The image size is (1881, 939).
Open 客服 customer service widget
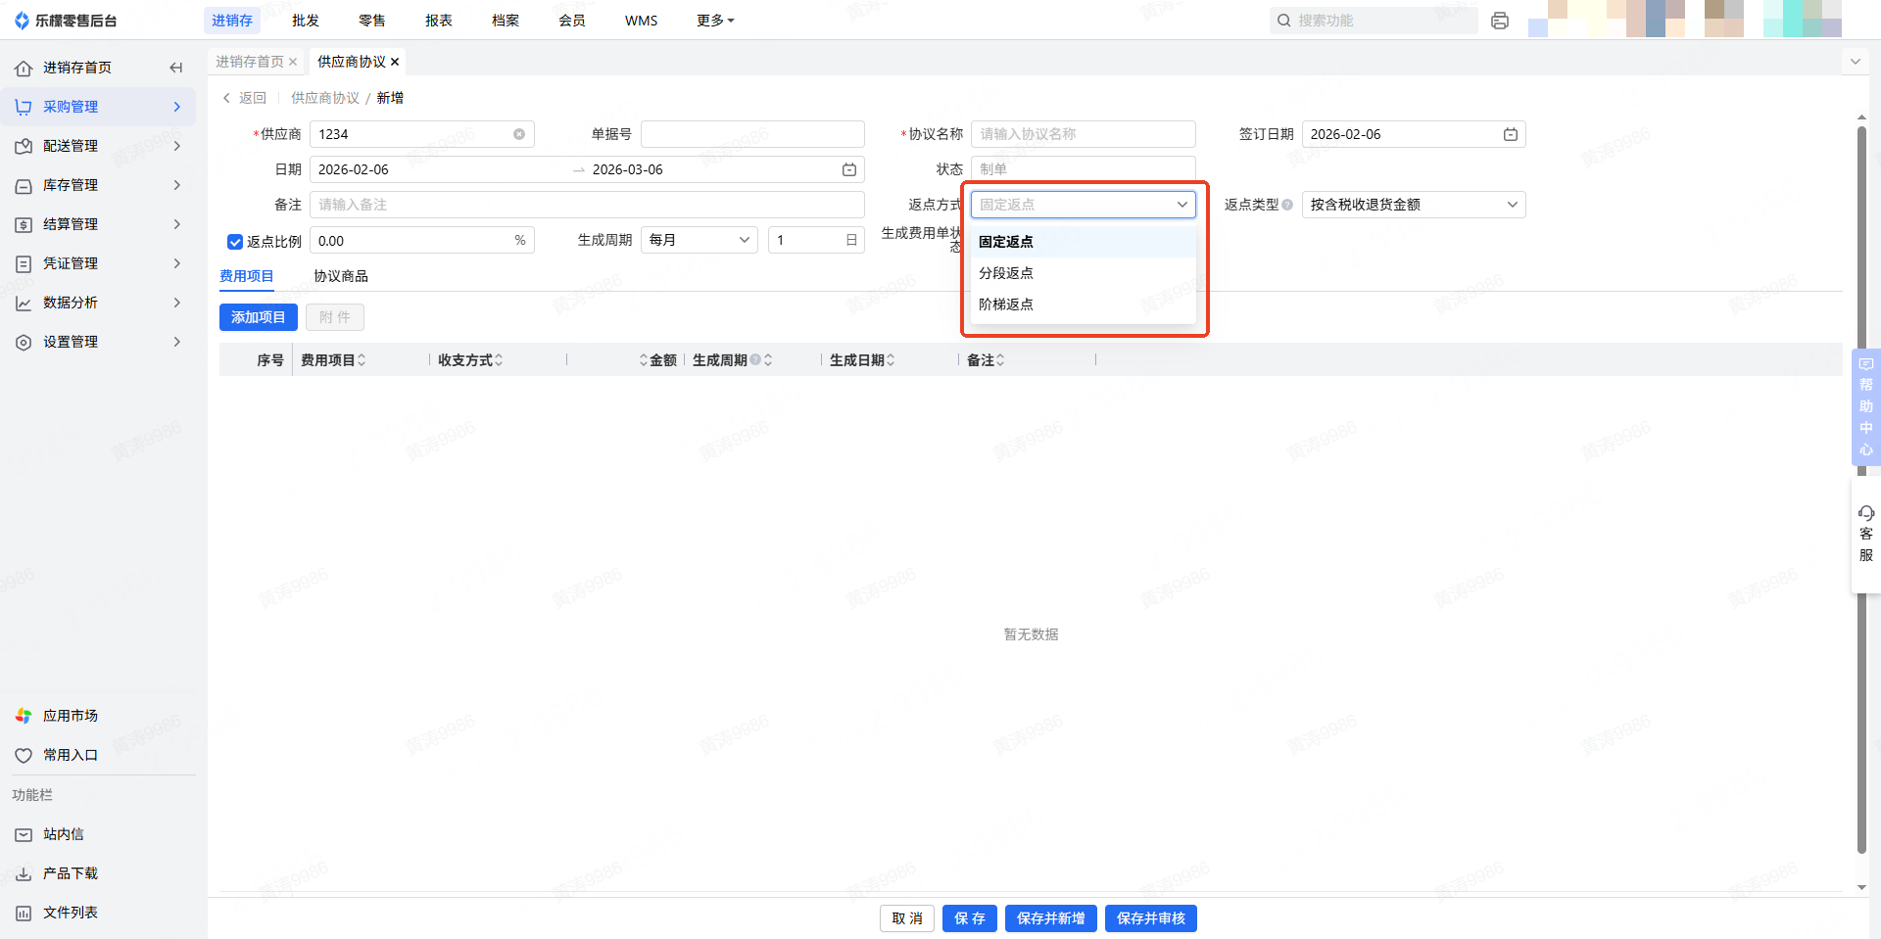(x=1865, y=534)
